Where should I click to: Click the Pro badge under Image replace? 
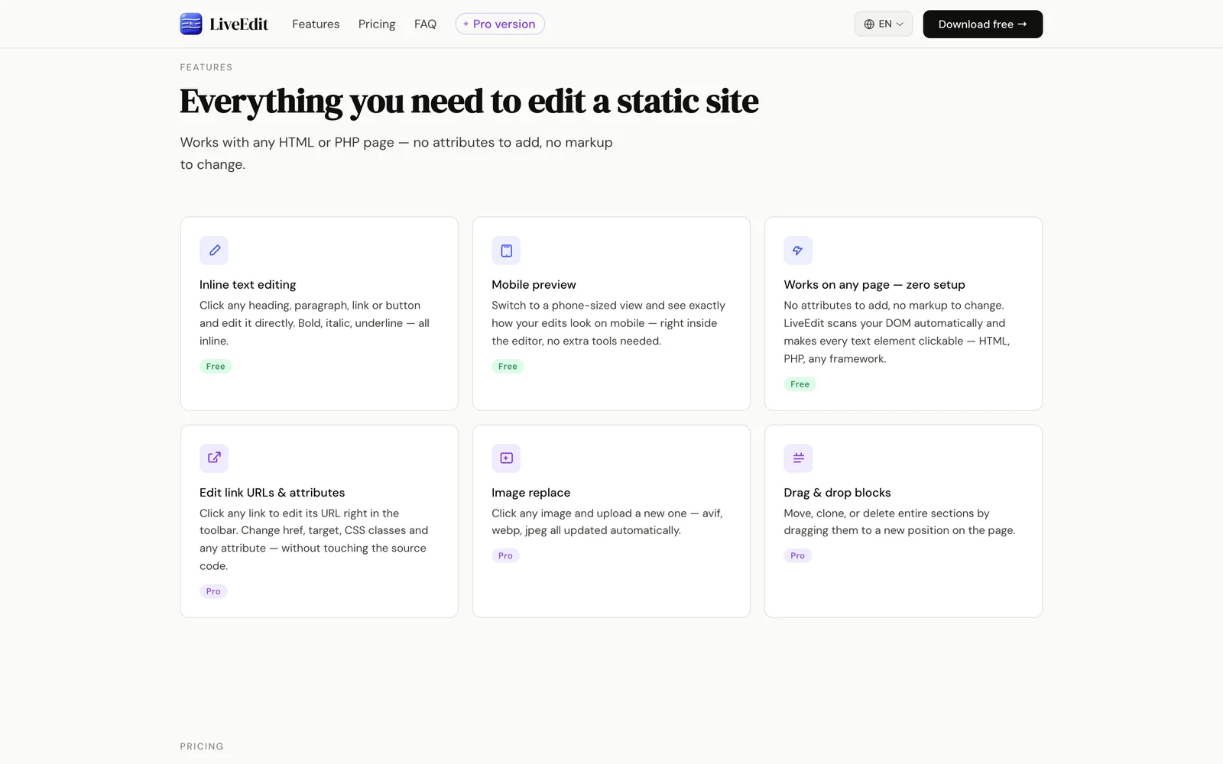pyautogui.click(x=505, y=555)
